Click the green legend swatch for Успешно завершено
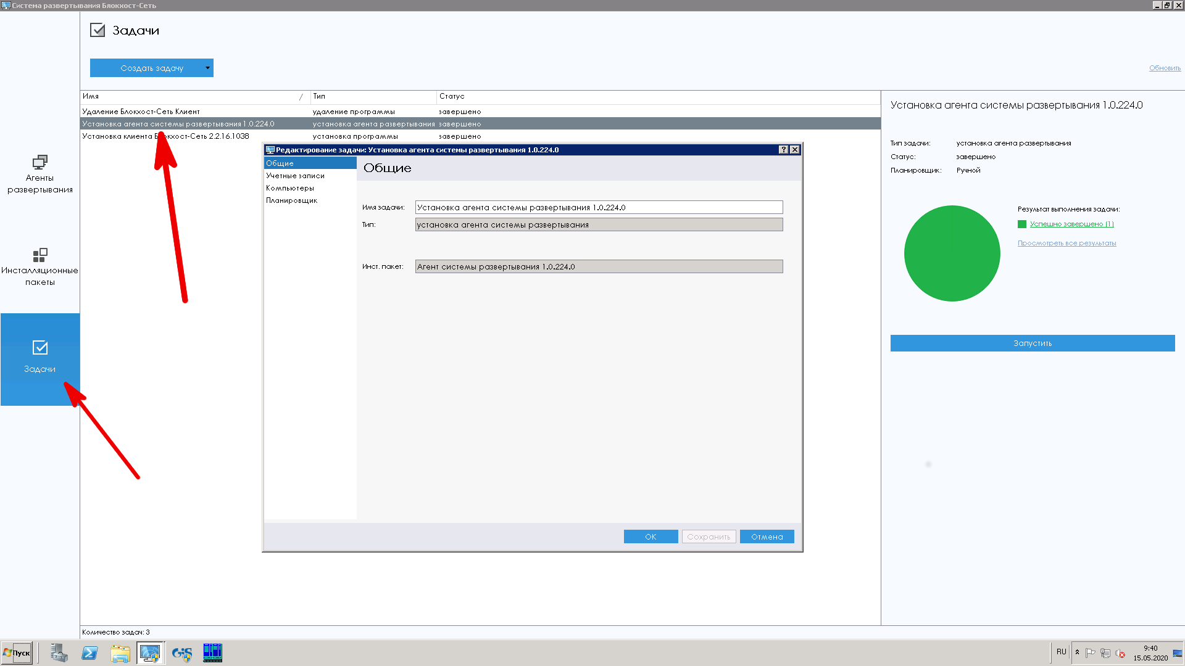Viewport: 1185px width, 666px height. point(1021,224)
